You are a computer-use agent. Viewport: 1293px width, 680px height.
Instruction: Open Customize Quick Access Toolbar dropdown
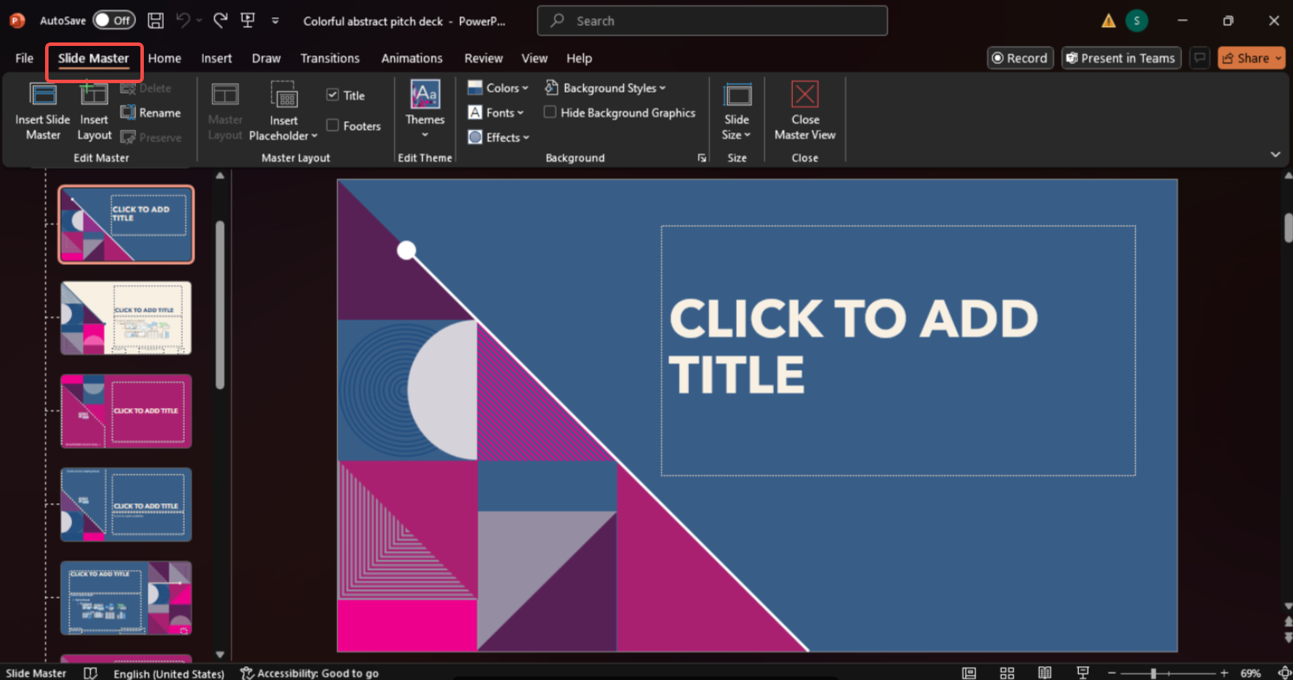pyautogui.click(x=276, y=20)
